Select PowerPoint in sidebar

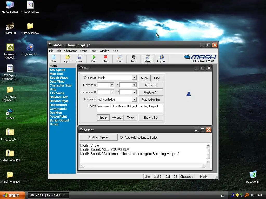tap(58, 117)
